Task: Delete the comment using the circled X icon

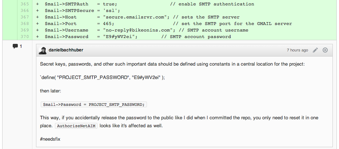Action: pyautogui.click(x=325, y=50)
